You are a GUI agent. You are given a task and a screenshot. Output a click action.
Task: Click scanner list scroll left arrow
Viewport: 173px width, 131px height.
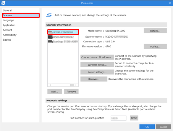(50, 85)
